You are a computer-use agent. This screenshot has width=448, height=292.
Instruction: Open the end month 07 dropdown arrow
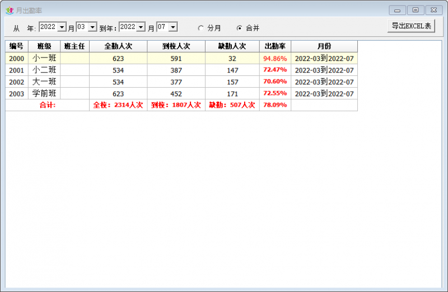(173, 27)
